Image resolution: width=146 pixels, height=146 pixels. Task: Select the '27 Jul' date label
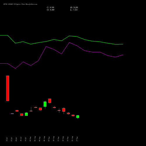pyautogui.click(x=11, y=139)
